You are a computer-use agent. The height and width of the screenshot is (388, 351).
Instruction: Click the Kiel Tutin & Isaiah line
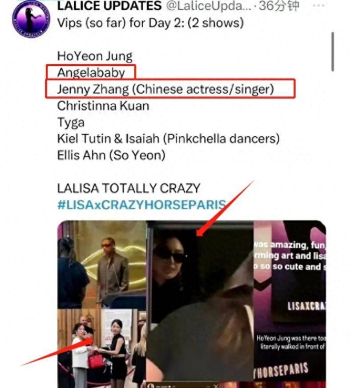(x=168, y=139)
